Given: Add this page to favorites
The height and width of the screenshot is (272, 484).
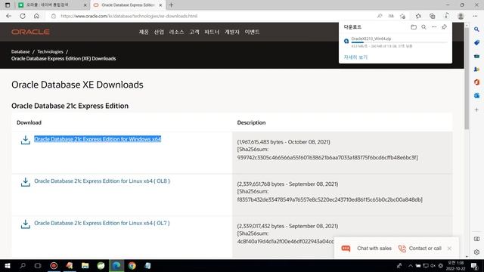Looking at the screenshot, I should [402, 16].
